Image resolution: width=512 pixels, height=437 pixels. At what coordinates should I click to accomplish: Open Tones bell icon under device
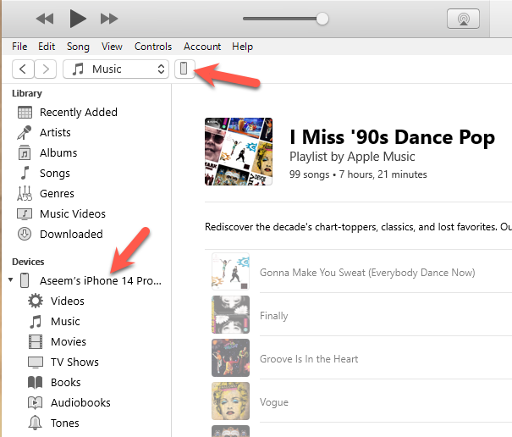click(36, 423)
